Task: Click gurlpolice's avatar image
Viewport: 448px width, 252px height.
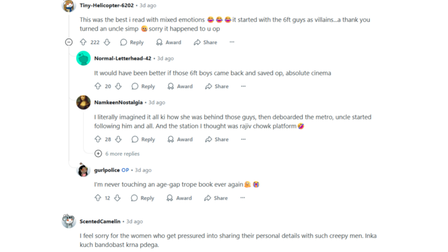Action: 83,169
